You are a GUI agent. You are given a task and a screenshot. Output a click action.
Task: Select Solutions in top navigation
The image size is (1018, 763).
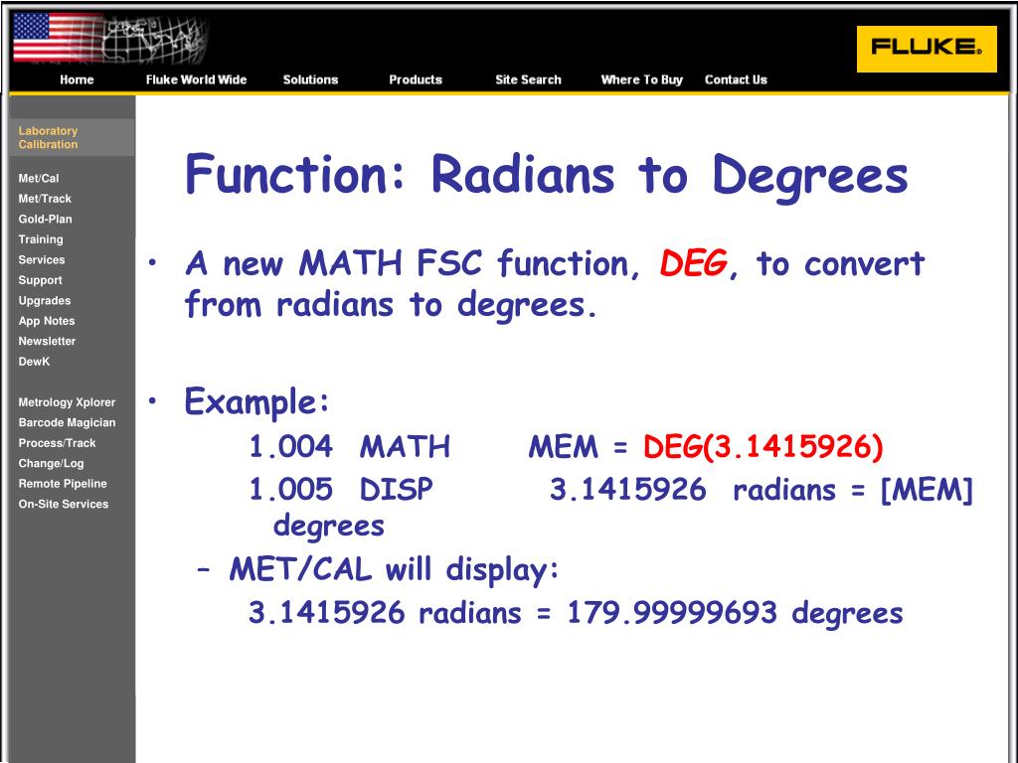310,79
